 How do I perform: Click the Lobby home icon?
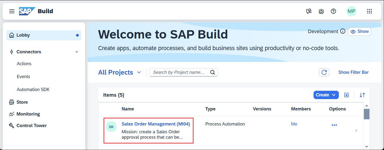11,35
